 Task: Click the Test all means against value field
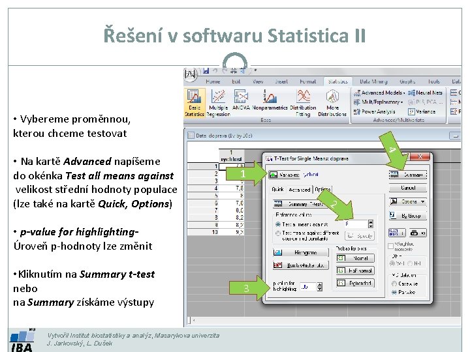point(356,224)
